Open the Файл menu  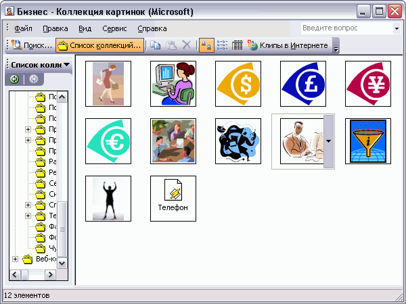(23, 28)
